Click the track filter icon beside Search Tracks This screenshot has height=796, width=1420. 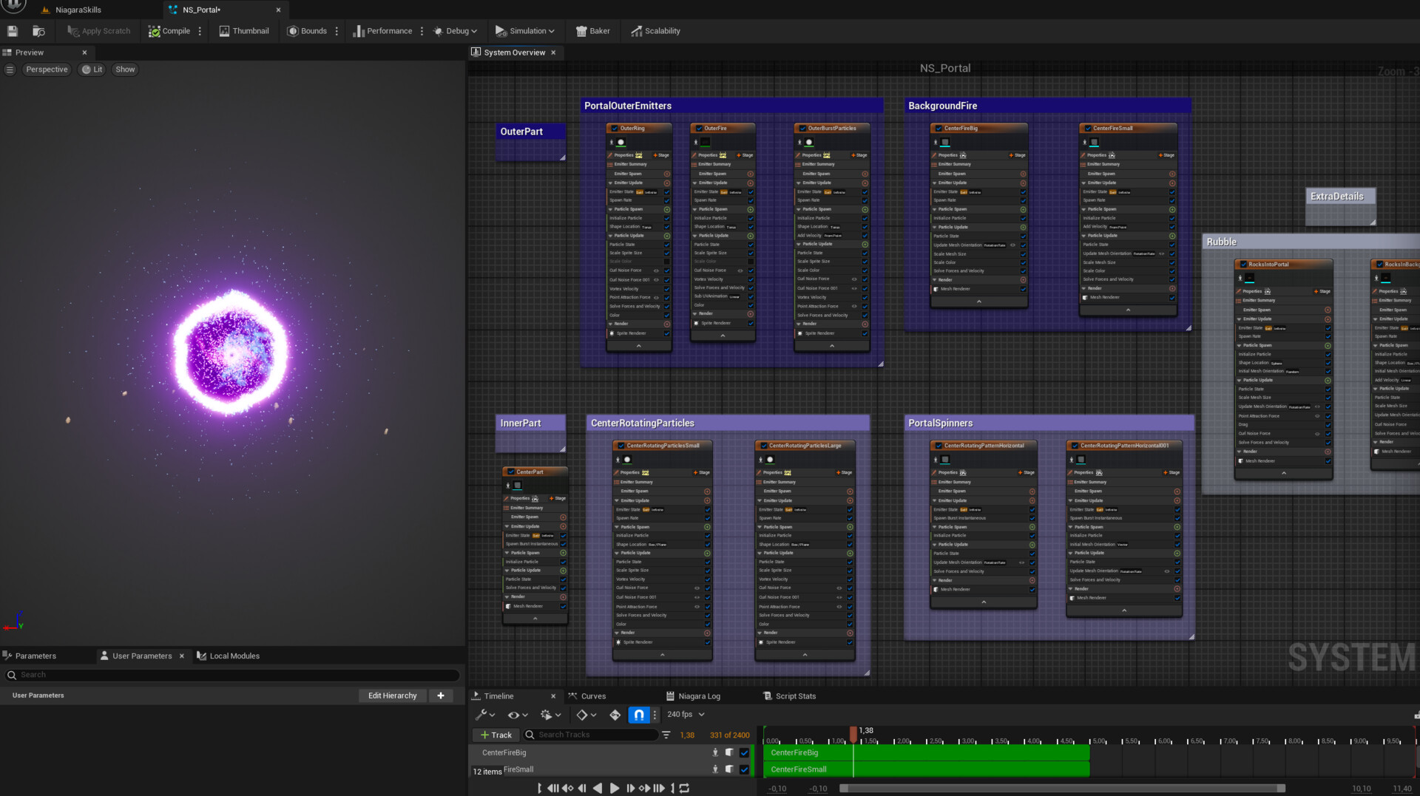666,735
